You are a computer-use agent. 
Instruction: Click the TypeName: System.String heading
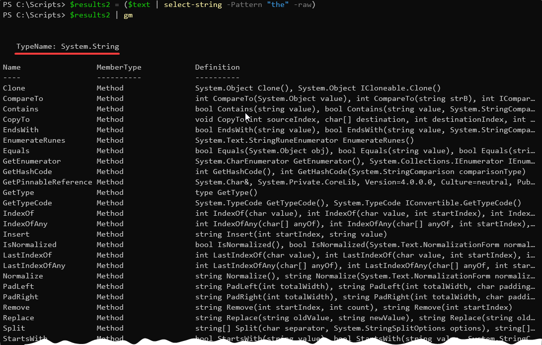pyautogui.click(x=68, y=47)
